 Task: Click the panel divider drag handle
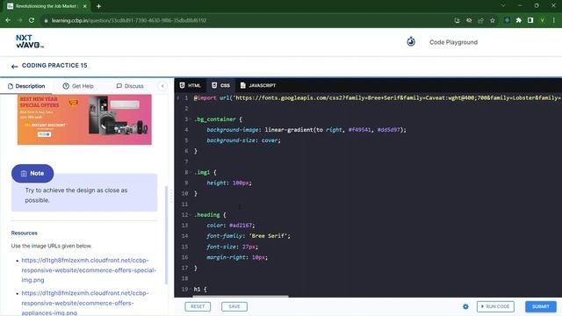[x=171, y=196]
